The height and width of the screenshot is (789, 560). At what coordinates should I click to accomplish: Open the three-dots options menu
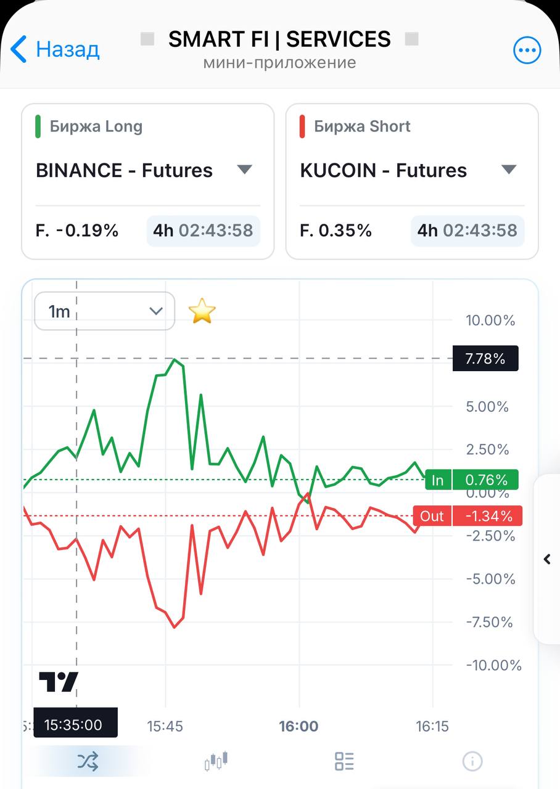coord(527,51)
